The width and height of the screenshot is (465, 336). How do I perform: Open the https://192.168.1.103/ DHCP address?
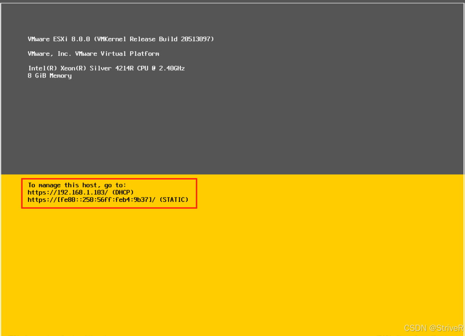click(81, 192)
